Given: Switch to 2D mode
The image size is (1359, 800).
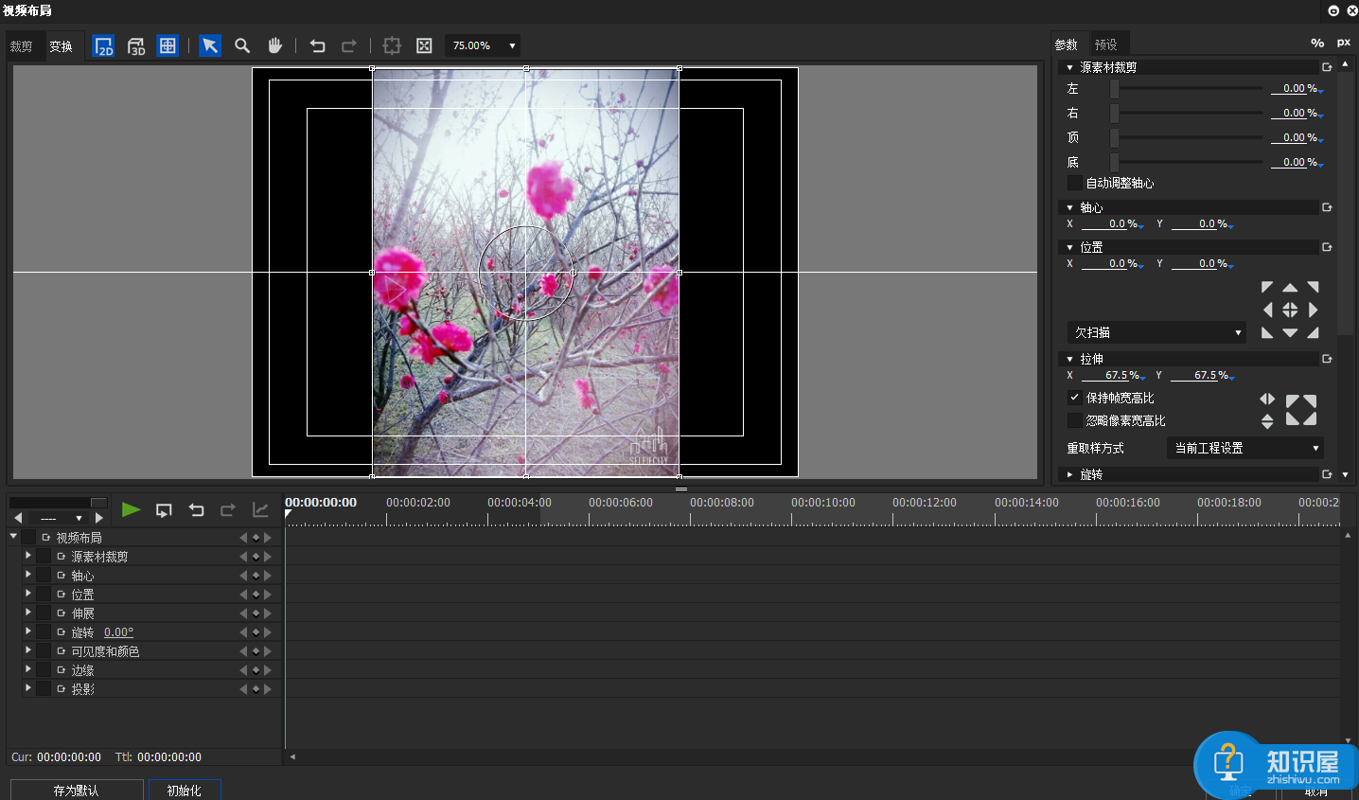Looking at the screenshot, I should (104, 45).
